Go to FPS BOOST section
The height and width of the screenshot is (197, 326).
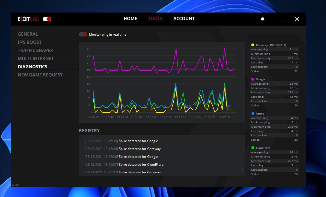click(x=30, y=42)
